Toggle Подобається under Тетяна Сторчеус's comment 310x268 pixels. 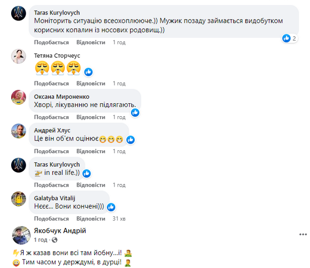point(51,83)
